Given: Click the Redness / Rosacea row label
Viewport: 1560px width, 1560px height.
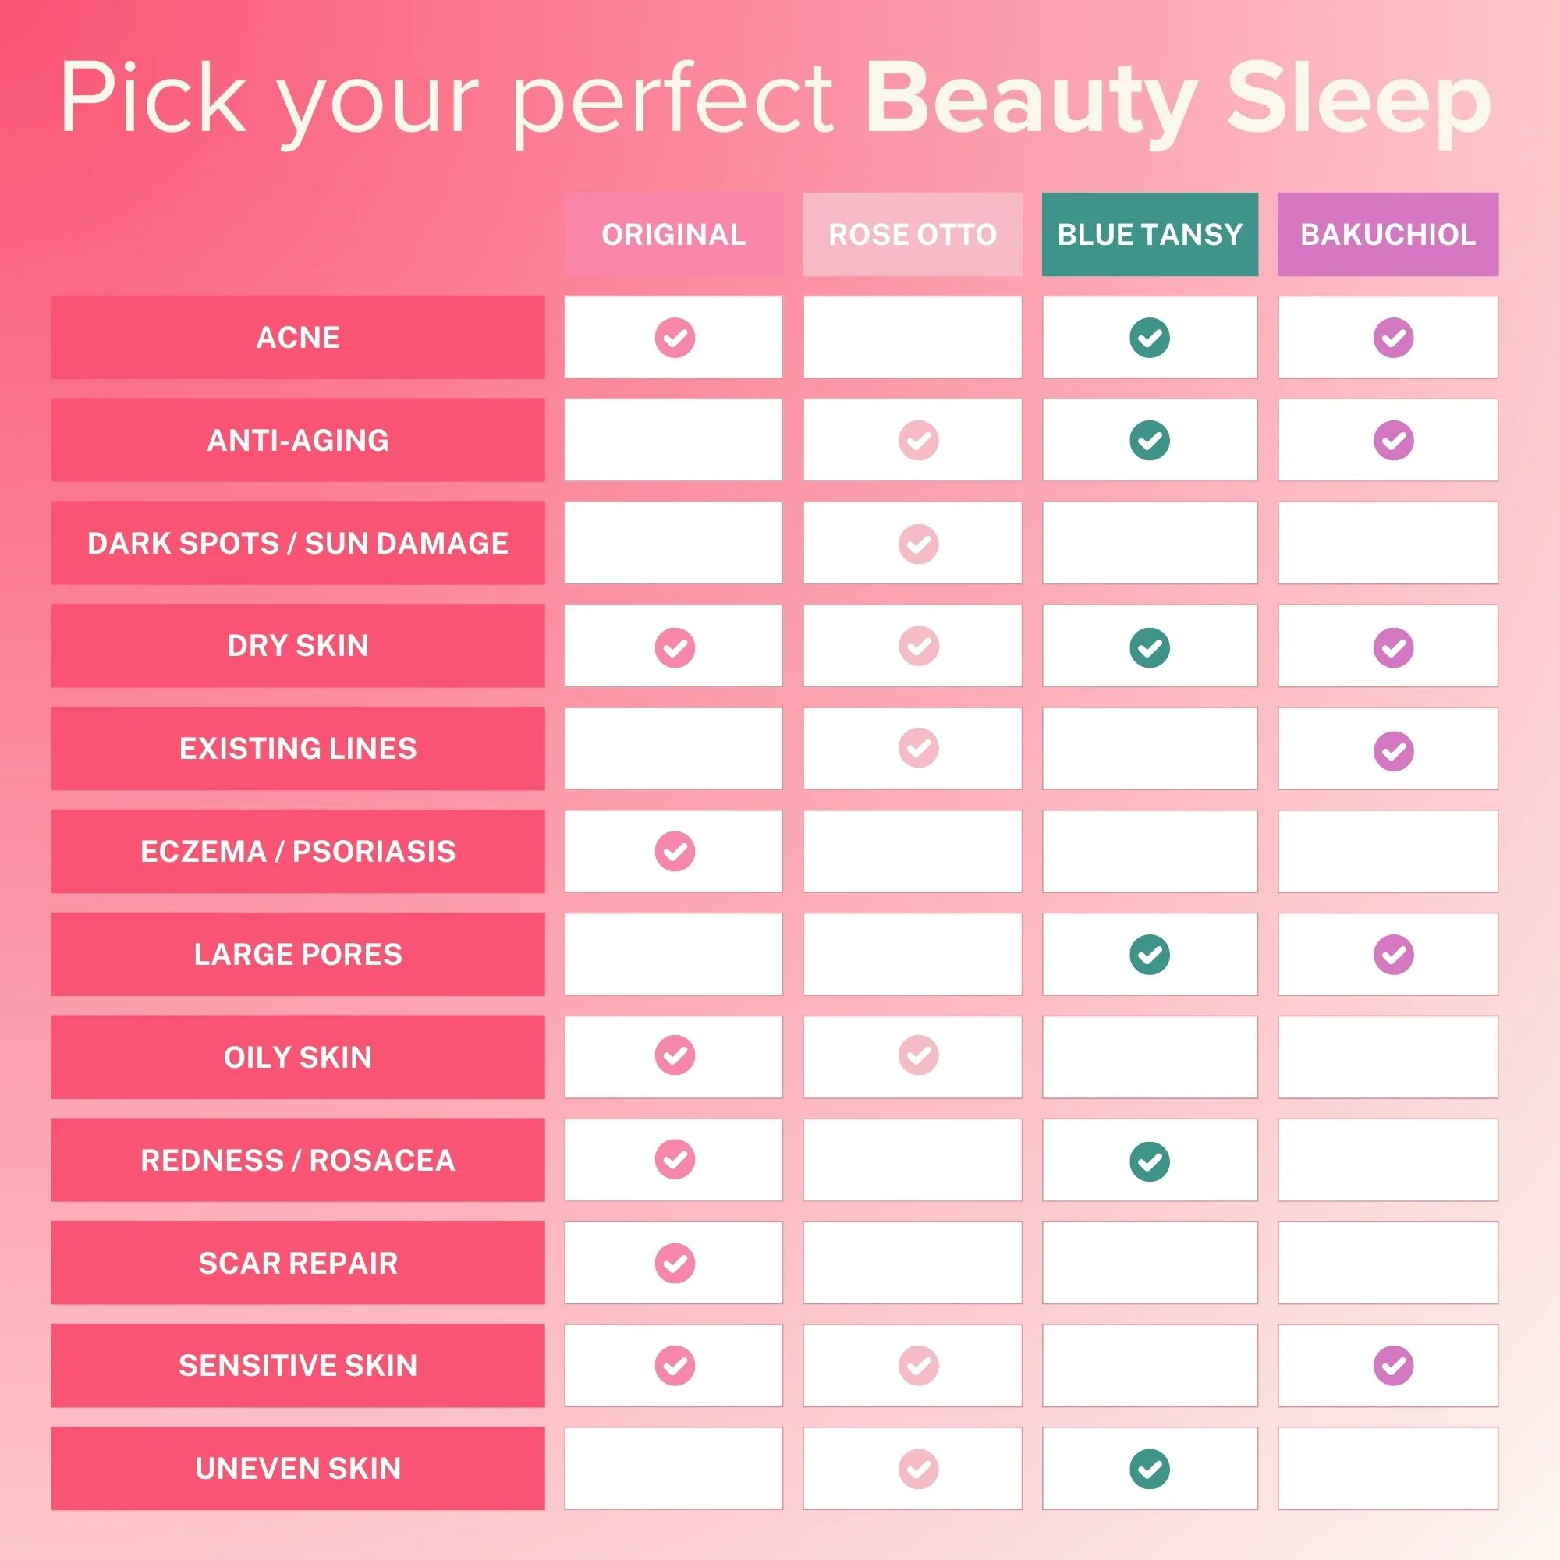Looking at the screenshot, I should click(298, 1161).
